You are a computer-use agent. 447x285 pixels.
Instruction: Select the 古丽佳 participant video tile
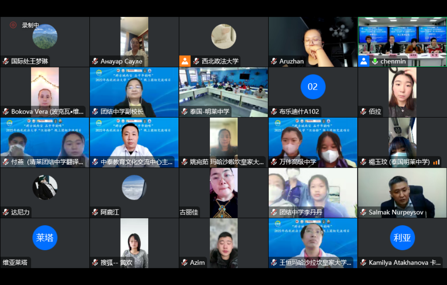[223, 193]
